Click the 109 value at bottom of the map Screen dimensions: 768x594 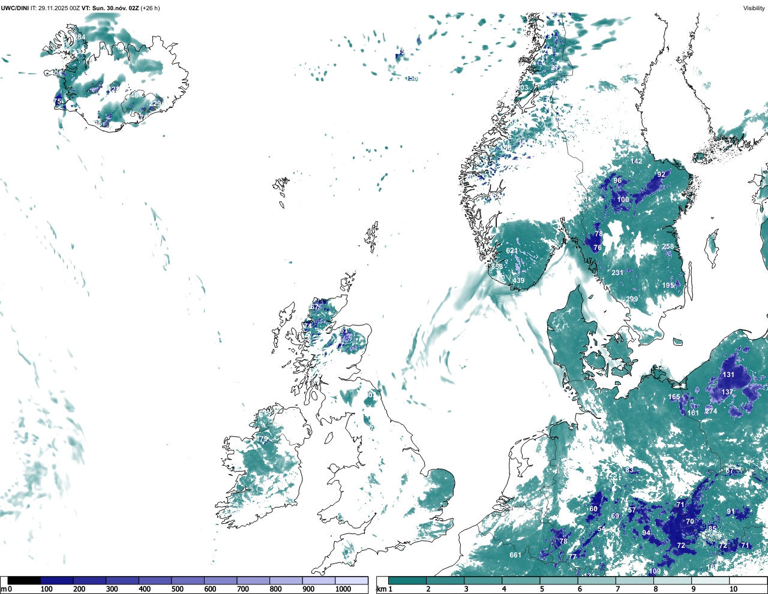(654, 571)
